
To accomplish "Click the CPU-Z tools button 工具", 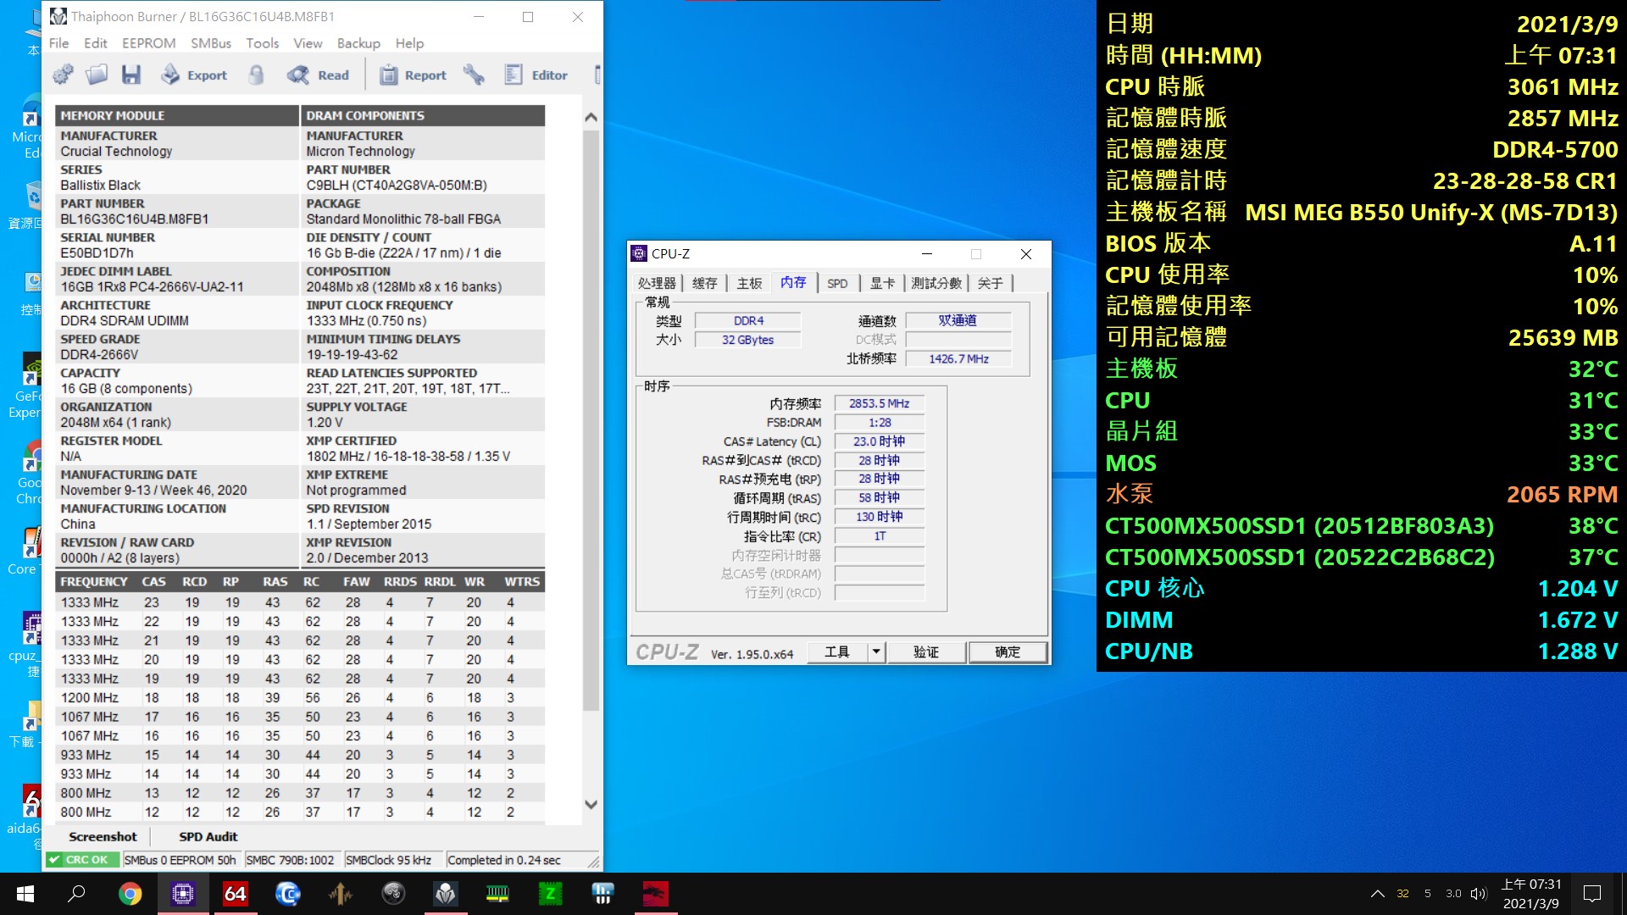I will [836, 652].
